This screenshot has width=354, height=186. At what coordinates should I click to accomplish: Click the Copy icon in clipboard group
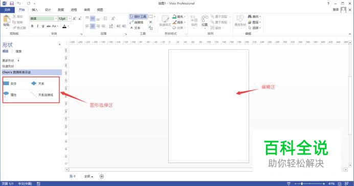[14, 22]
